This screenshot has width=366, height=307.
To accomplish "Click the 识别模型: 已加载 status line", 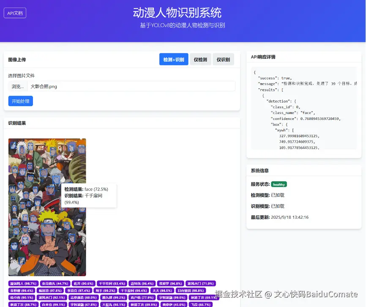I will click(268, 206).
